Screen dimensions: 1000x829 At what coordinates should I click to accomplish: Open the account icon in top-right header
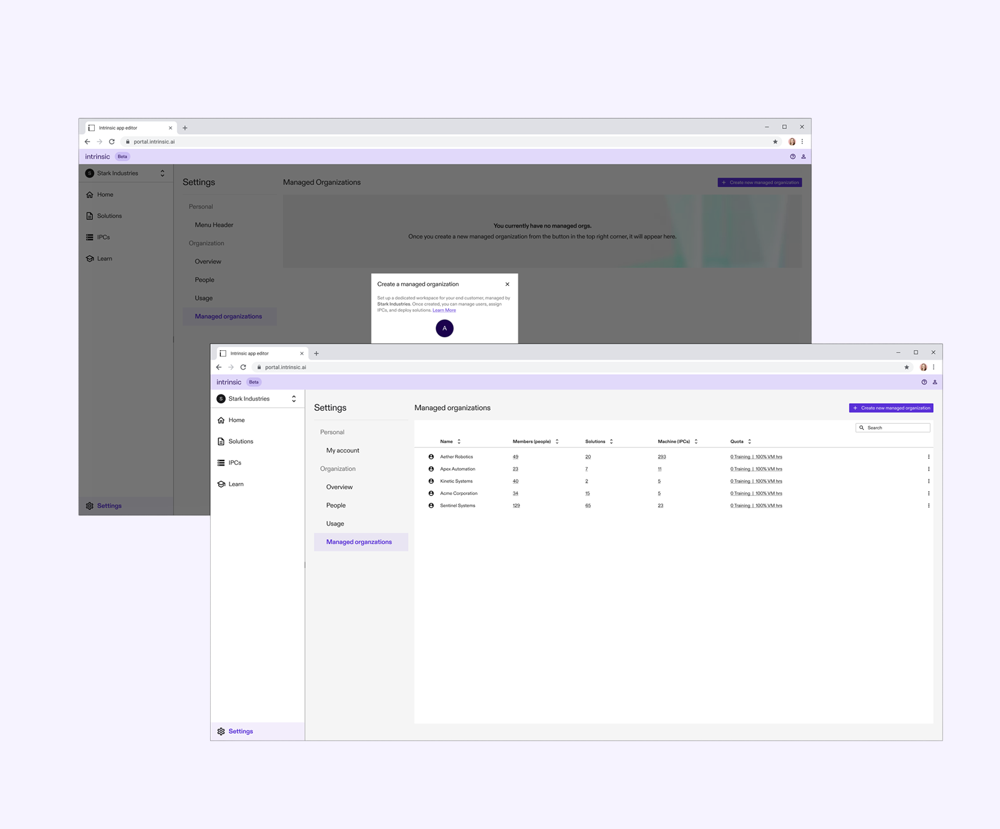coord(934,381)
